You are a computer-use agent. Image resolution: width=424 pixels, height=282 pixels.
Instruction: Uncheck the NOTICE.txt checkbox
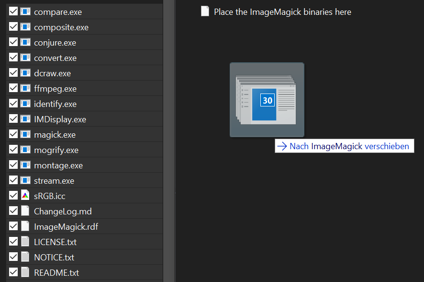13,257
